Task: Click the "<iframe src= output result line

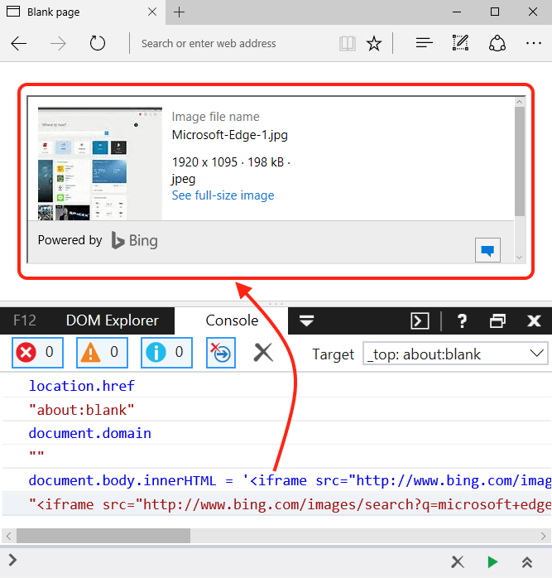Action: pos(290,504)
